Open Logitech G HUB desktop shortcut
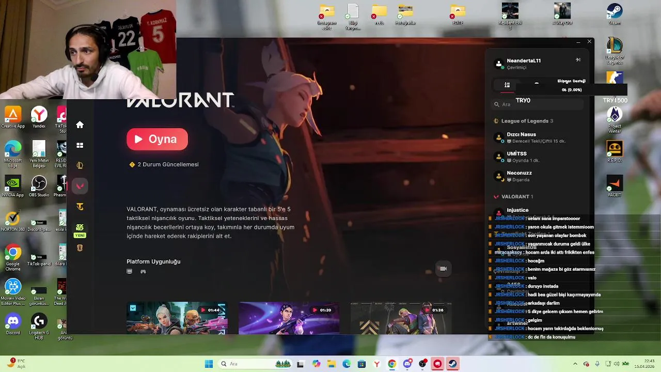 tap(39, 327)
